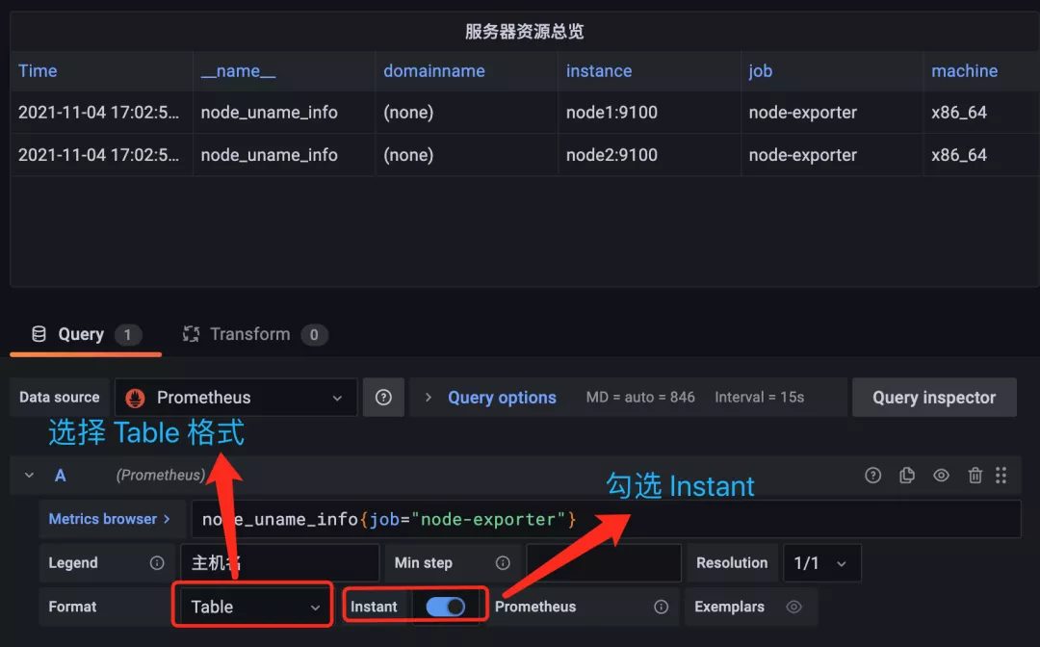Viewport: 1040px width, 647px height.
Task: Click the Transform tab icon
Action: tap(191, 334)
